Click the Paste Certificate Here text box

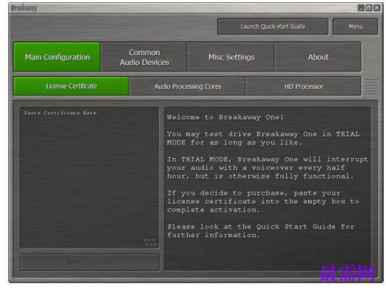coord(89,177)
